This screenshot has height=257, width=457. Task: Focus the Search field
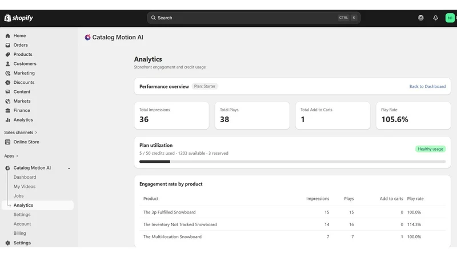tap(254, 18)
